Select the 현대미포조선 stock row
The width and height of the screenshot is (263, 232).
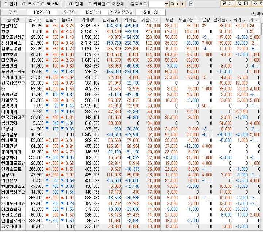pyautogui.click(x=131, y=163)
